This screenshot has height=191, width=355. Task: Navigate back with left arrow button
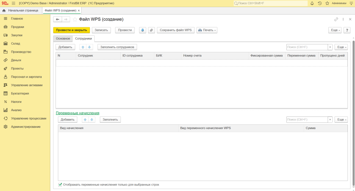point(58,19)
